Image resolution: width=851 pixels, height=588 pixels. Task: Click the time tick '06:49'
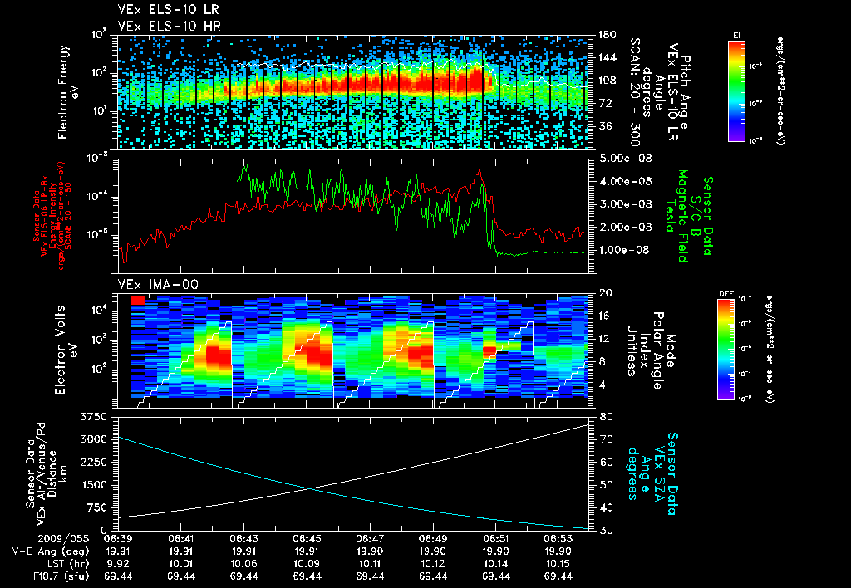(x=433, y=539)
